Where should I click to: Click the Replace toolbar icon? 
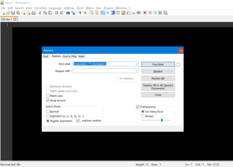click(73, 13)
